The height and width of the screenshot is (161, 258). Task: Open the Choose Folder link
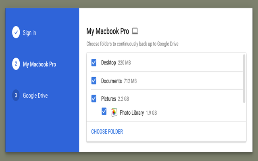tap(107, 132)
